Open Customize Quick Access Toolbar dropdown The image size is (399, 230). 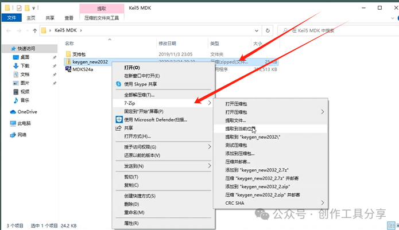[x=34, y=9]
